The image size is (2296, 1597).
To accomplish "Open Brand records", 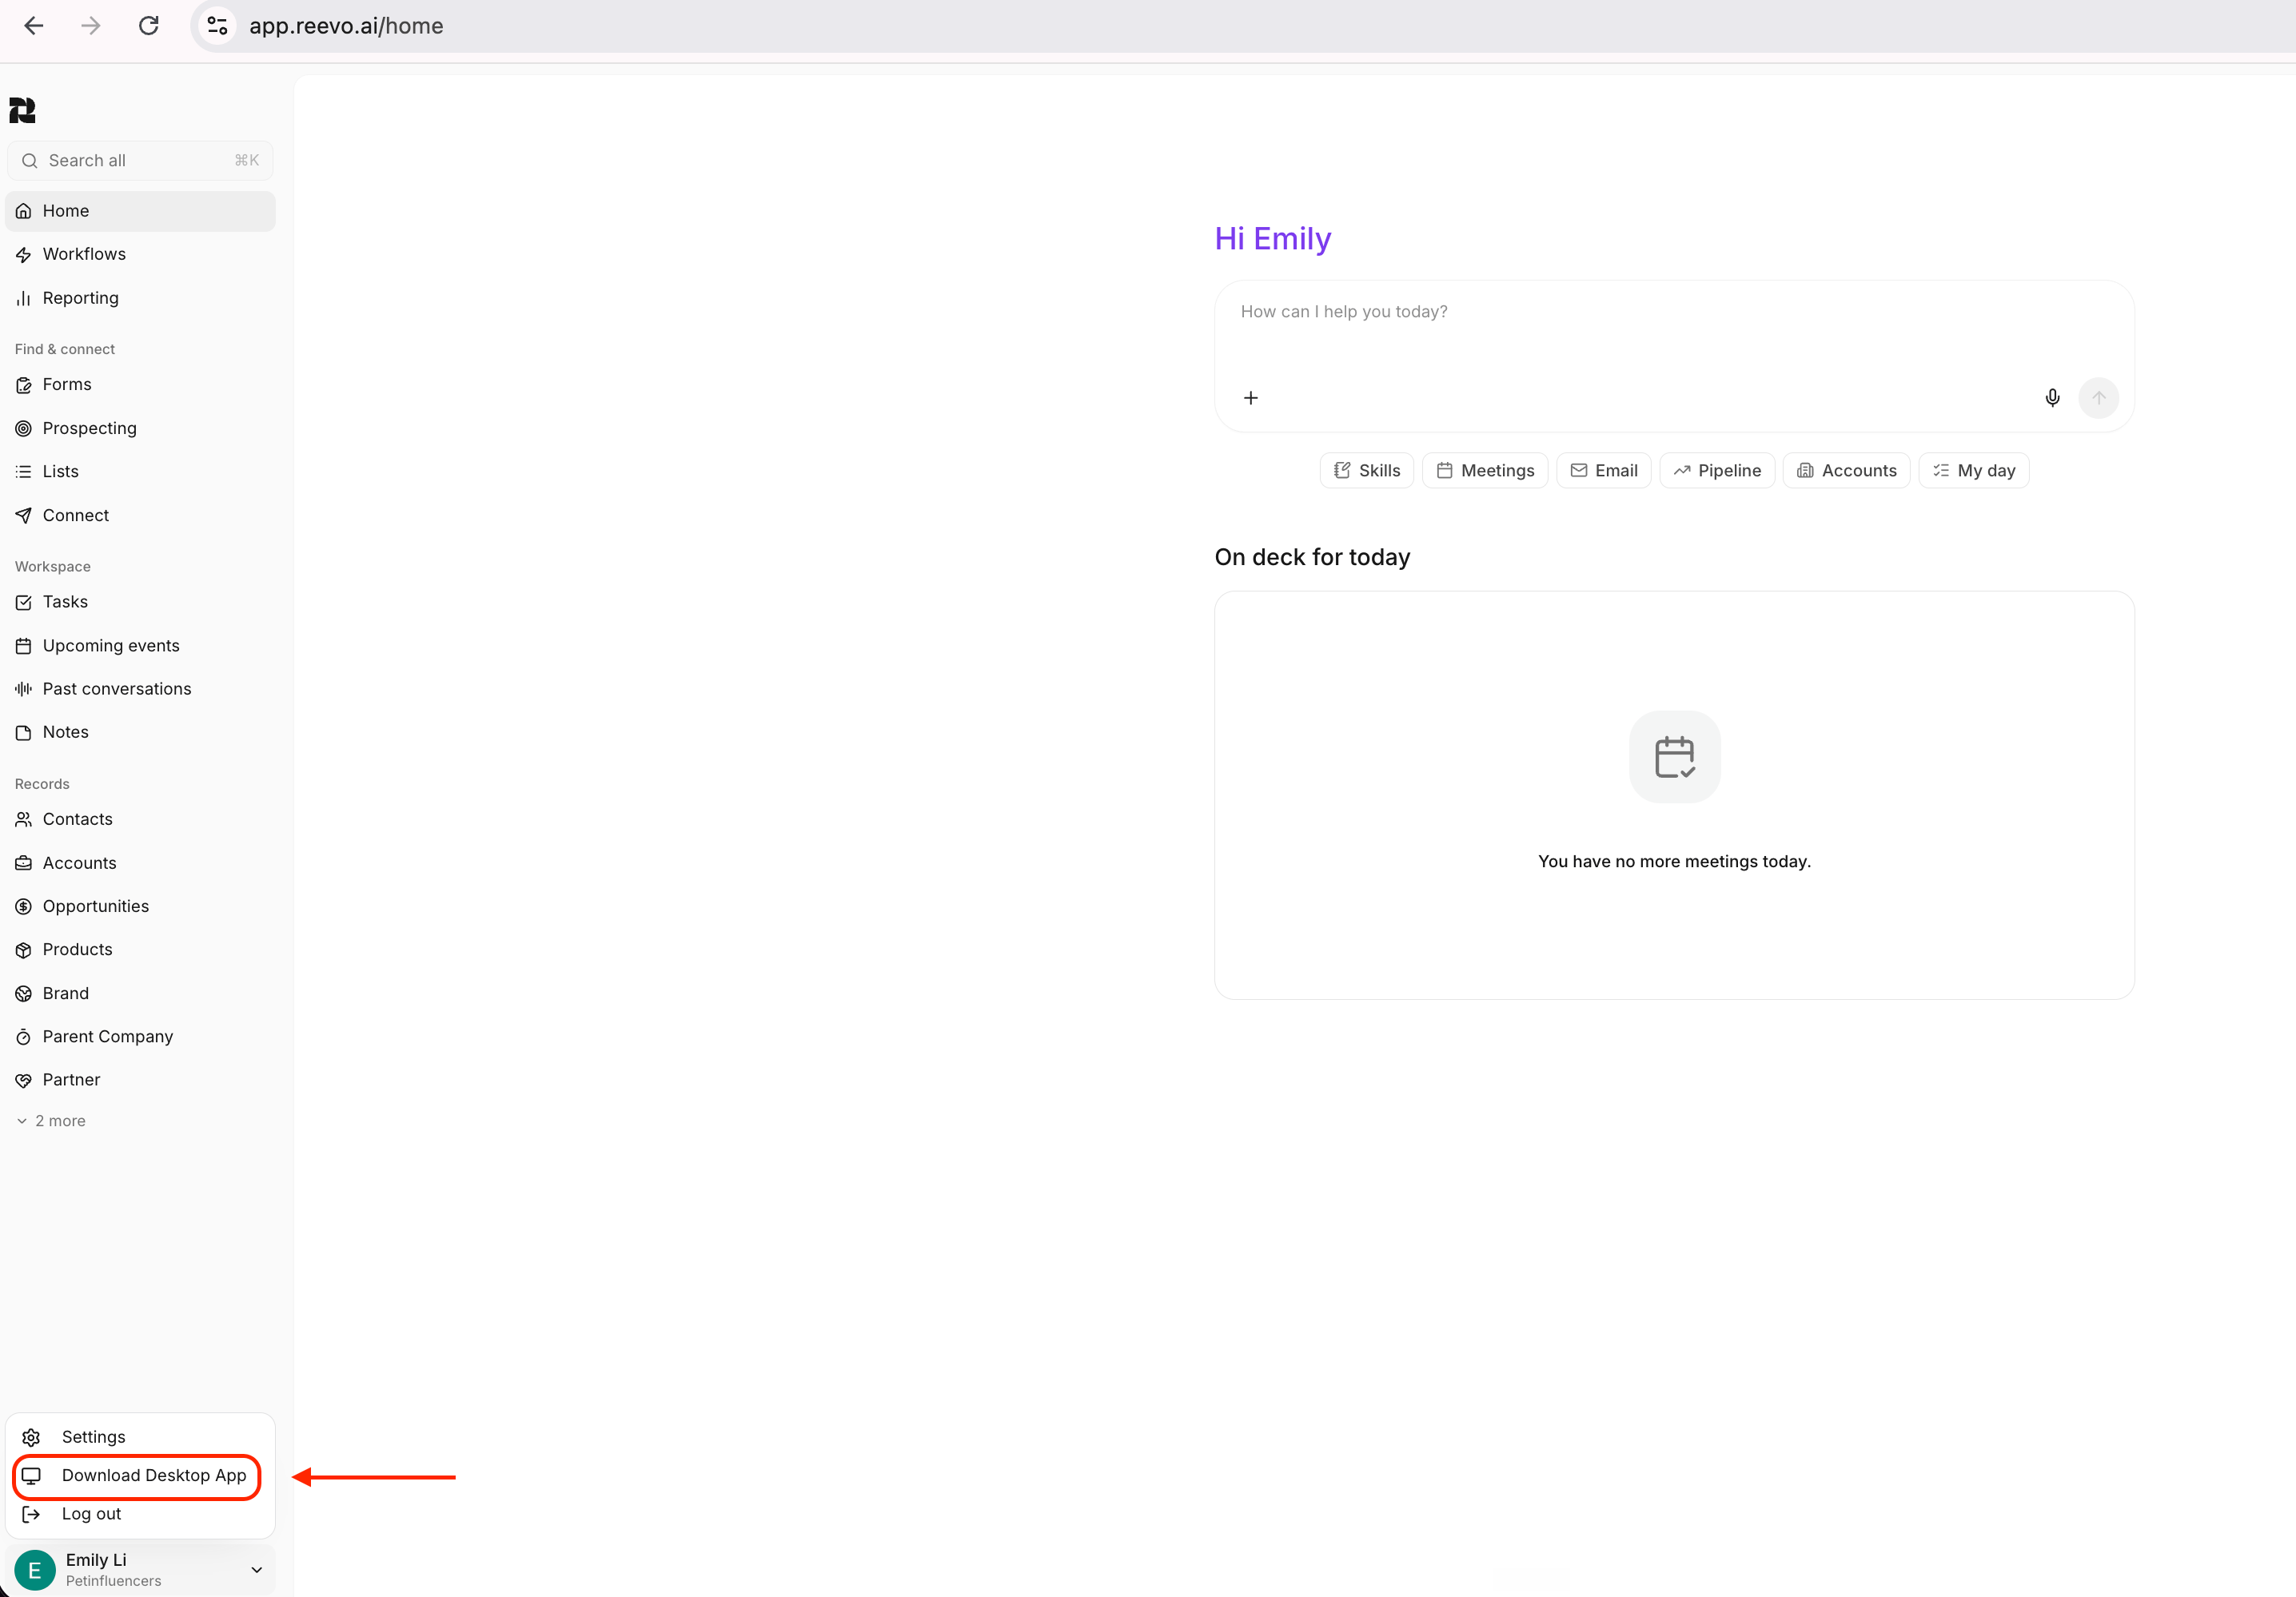I will pyautogui.click(x=140, y=993).
